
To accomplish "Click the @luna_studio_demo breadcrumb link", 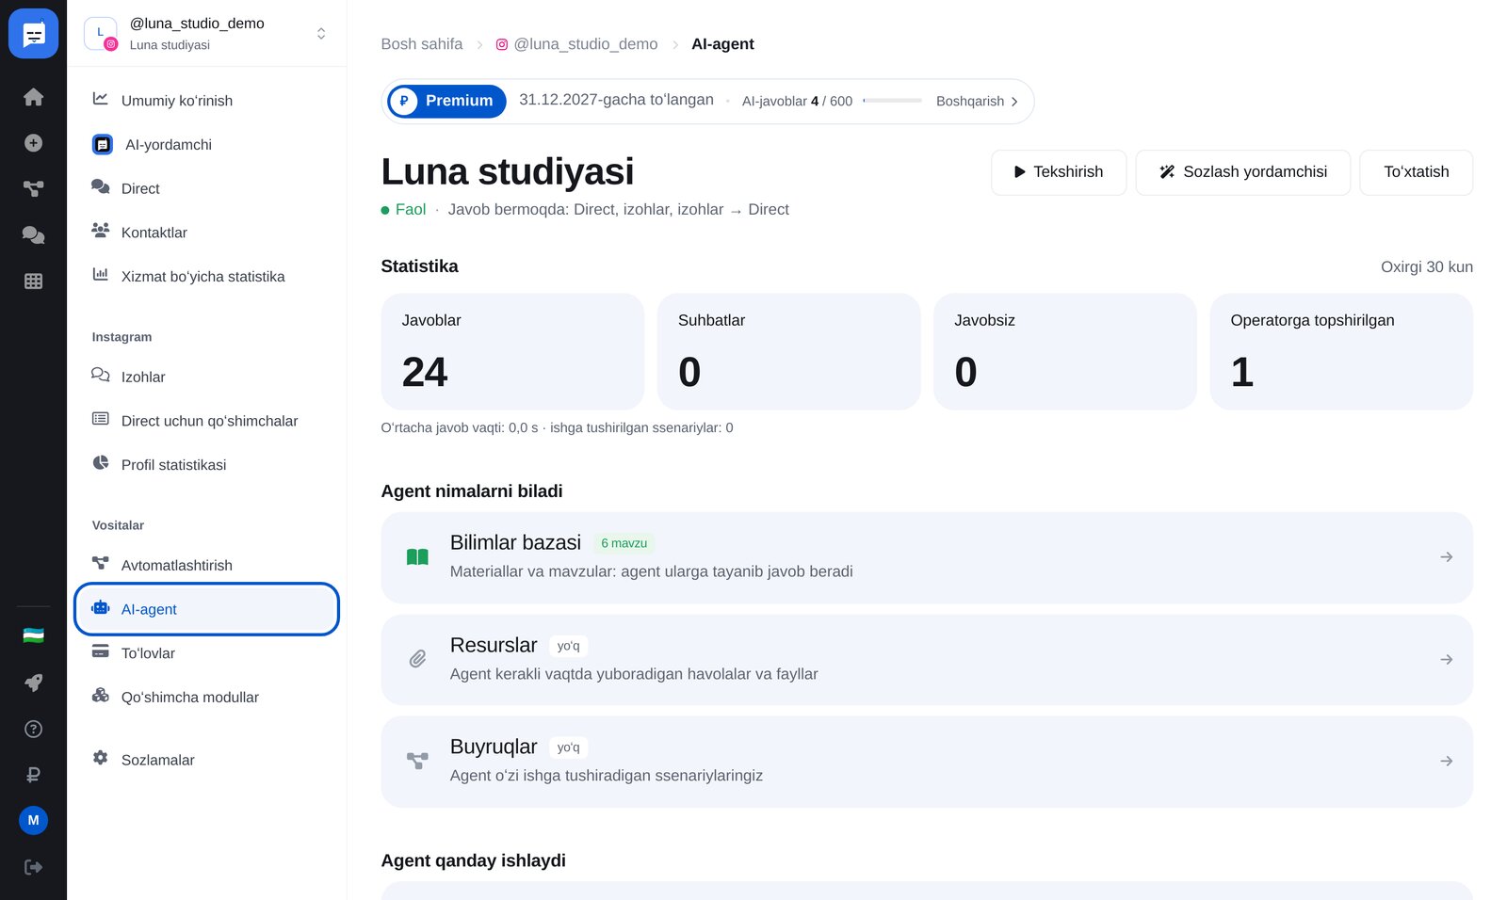I will pos(576,44).
